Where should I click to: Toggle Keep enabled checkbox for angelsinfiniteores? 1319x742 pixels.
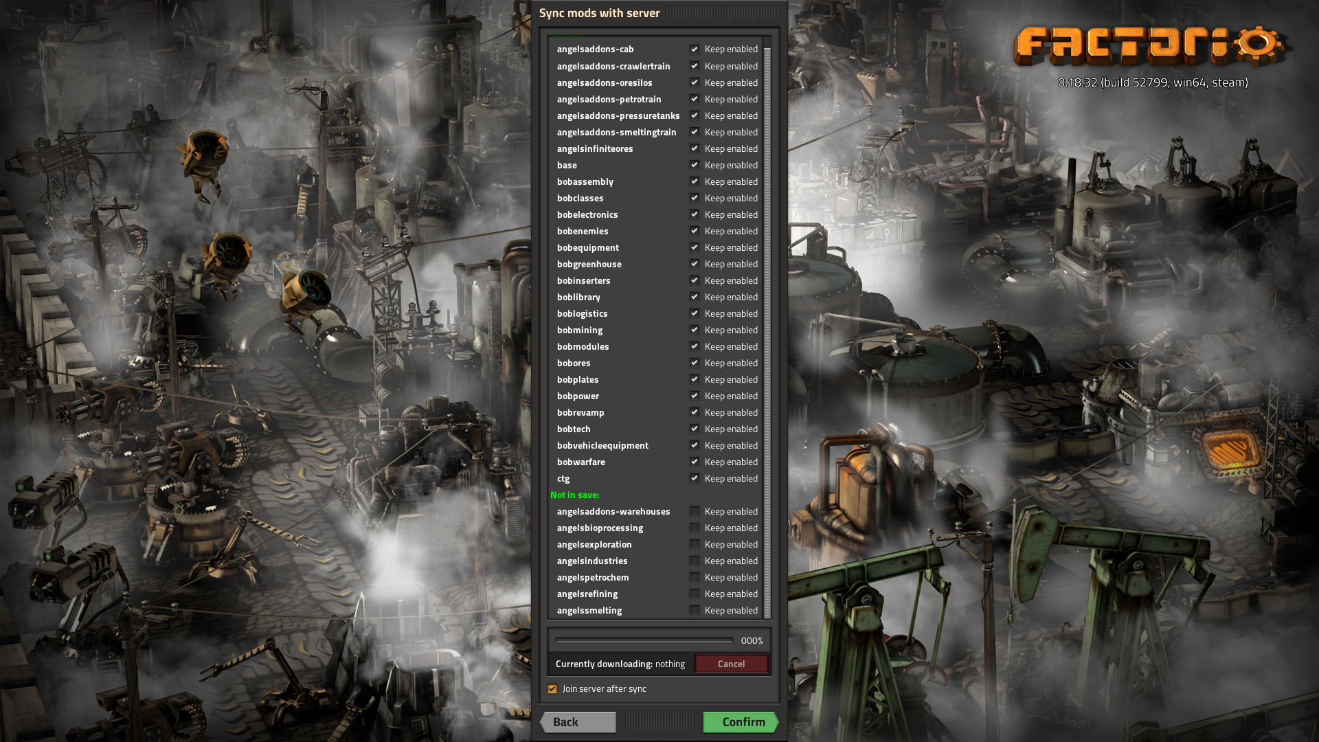pos(695,148)
